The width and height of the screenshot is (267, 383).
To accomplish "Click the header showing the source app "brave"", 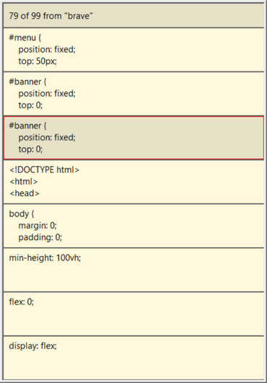I will click(133, 16).
